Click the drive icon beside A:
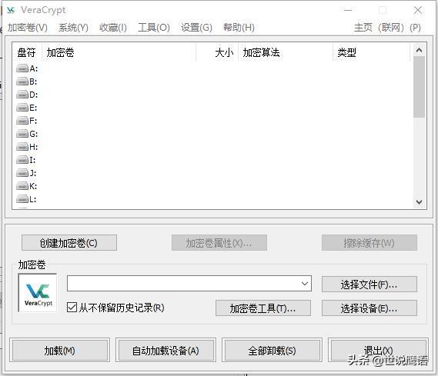 22,68
